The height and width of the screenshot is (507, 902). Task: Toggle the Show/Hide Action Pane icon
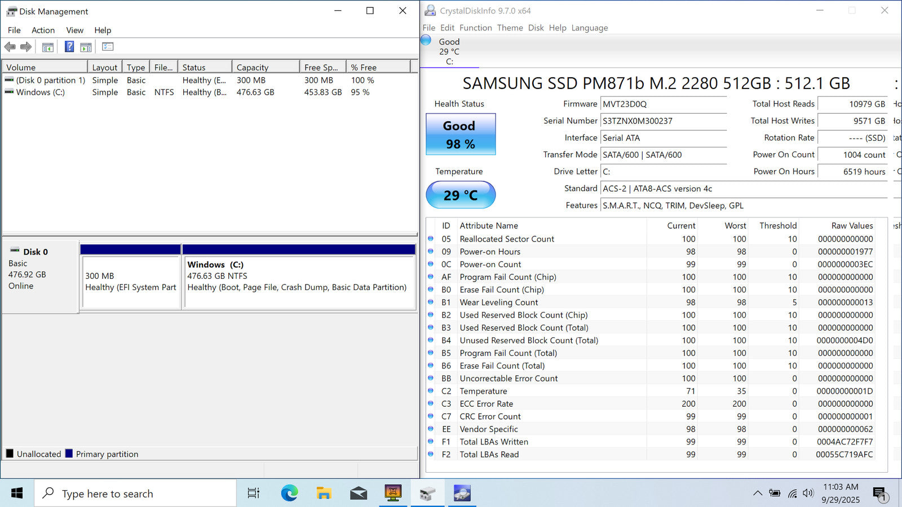86,47
